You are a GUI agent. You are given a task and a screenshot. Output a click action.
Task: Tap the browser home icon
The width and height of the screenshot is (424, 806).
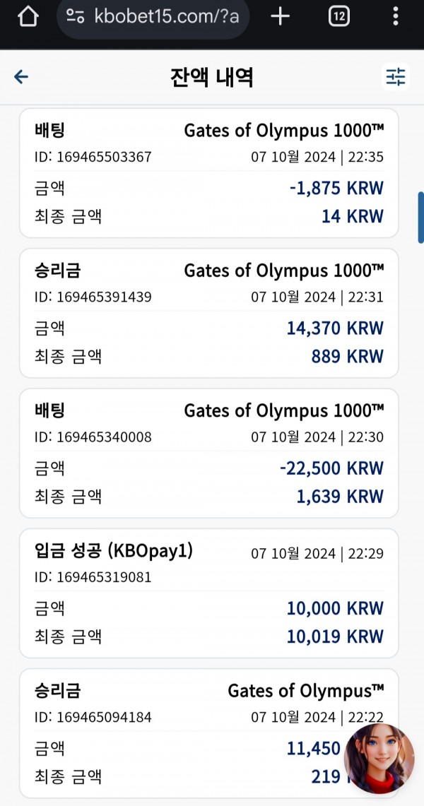coord(28,16)
